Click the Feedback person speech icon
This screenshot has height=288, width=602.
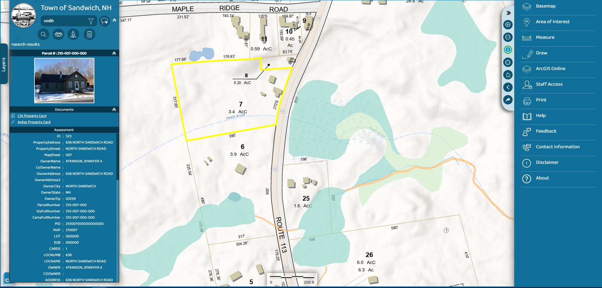527,132
